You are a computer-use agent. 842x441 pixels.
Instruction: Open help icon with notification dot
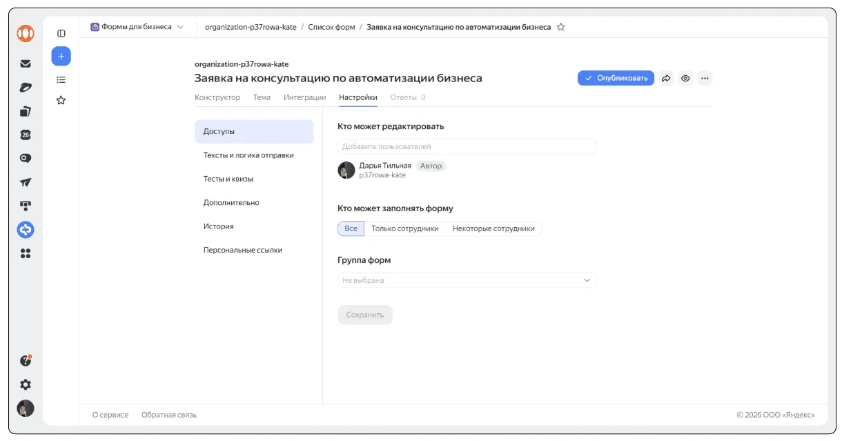pos(26,360)
